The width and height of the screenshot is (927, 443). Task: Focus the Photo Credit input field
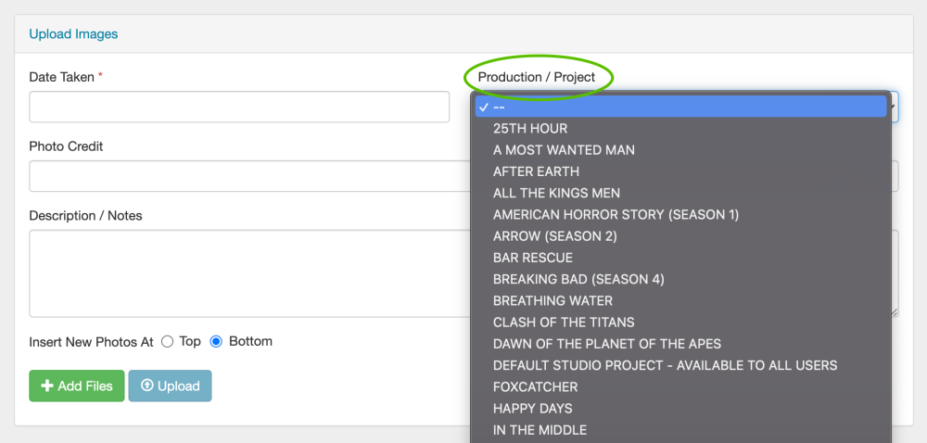tap(249, 176)
